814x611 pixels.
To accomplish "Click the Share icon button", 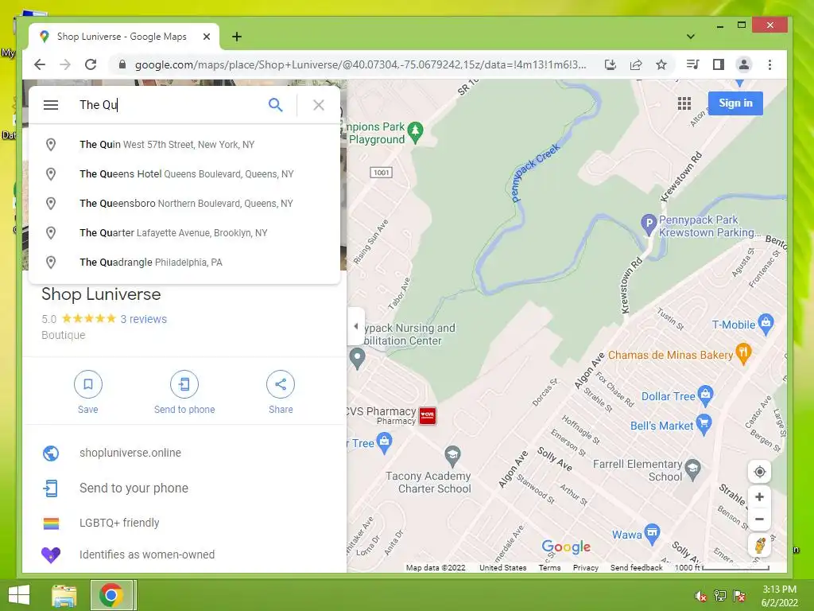I will click(281, 384).
